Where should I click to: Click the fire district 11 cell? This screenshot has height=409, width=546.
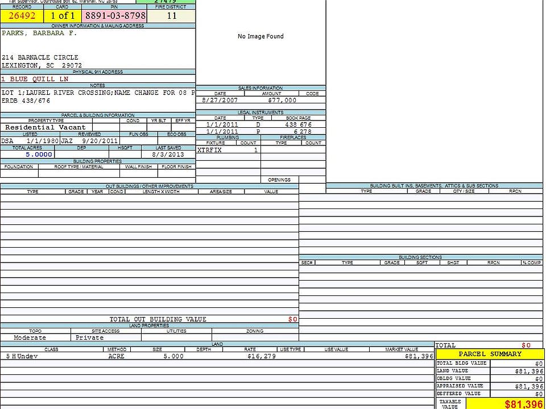click(x=171, y=16)
